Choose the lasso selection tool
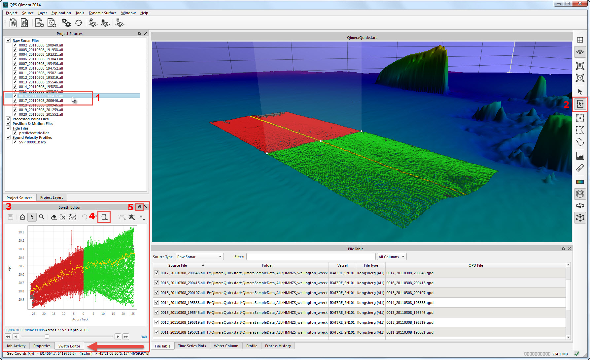The image size is (590, 360). click(580, 142)
